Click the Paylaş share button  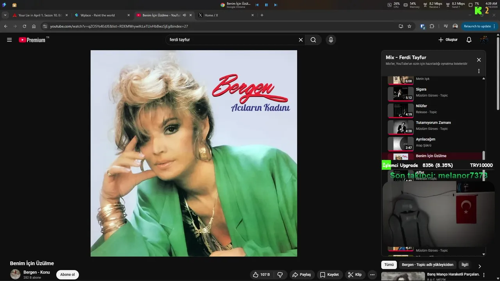point(302,275)
